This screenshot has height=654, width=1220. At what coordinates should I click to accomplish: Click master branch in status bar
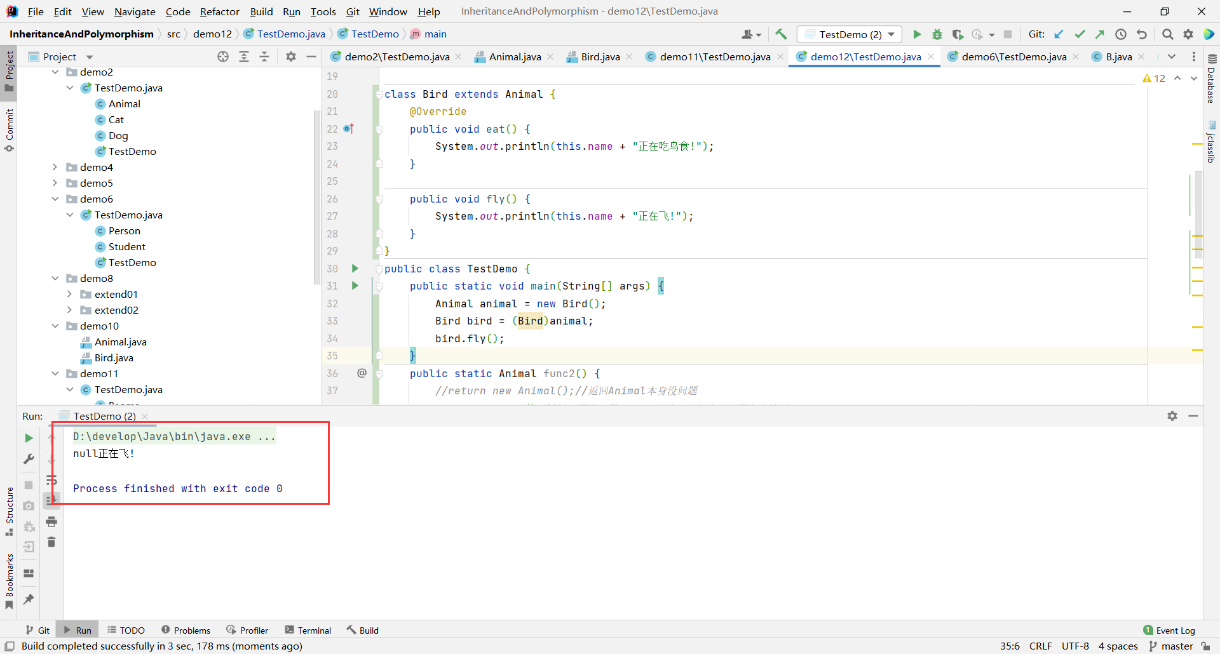(1171, 646)
